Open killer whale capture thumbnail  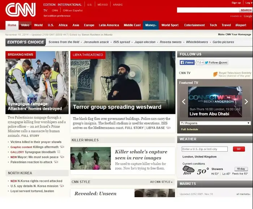pyautogui.click(x=90, y=158)
